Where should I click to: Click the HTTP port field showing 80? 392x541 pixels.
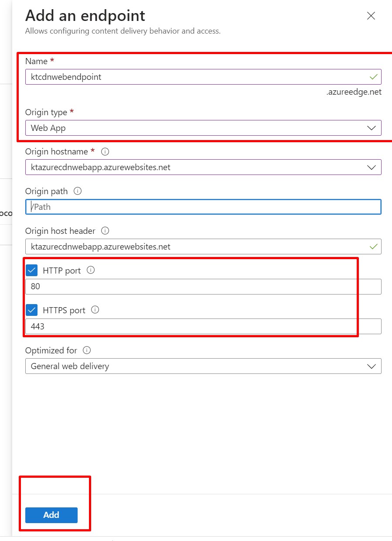click(x=203, y=287)
